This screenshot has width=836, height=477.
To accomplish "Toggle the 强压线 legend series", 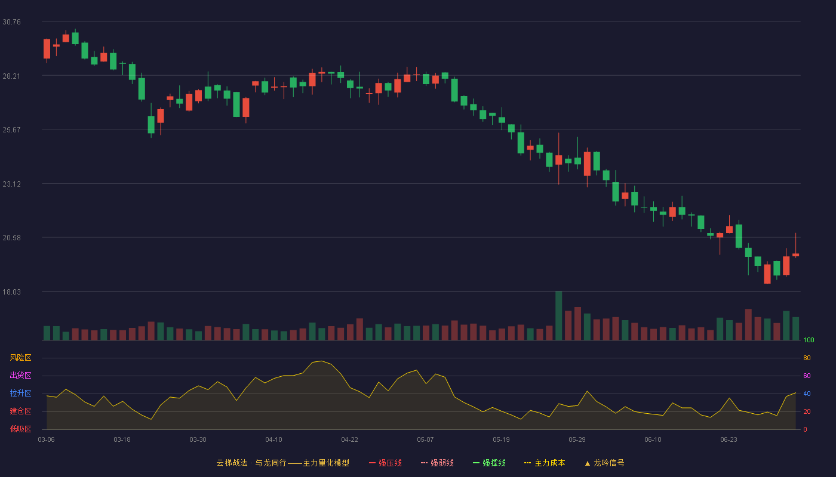I will point(385,463).
